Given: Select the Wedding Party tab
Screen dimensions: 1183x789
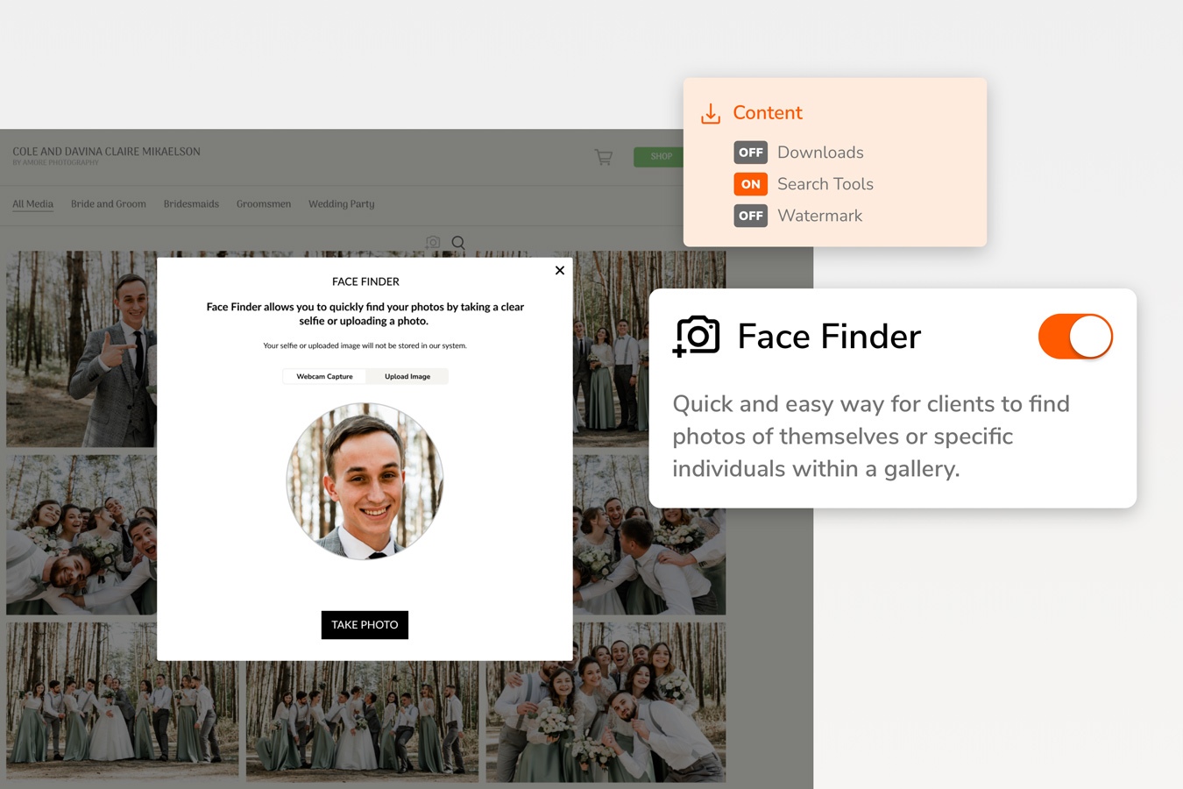Looking at the screenshot, I should point(341,203).
